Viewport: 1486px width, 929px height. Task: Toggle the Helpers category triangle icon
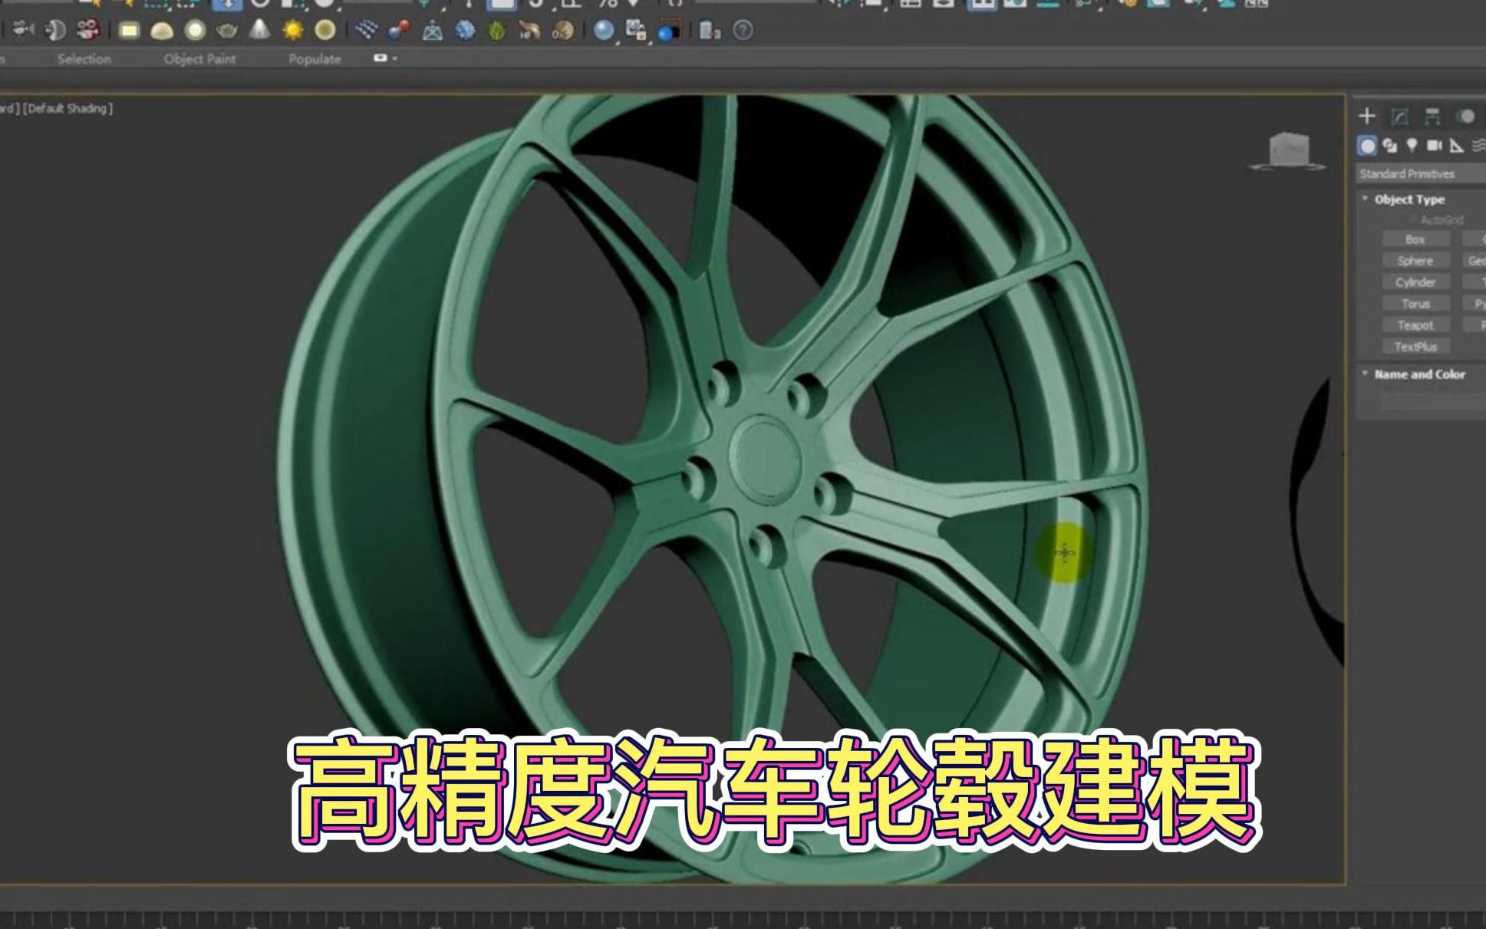[x=1455, y=146]
